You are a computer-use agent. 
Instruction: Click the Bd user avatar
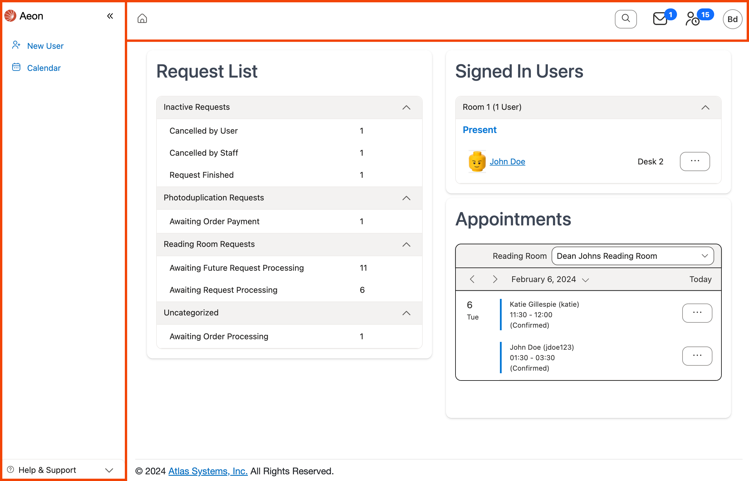click(x=732, y=19)
